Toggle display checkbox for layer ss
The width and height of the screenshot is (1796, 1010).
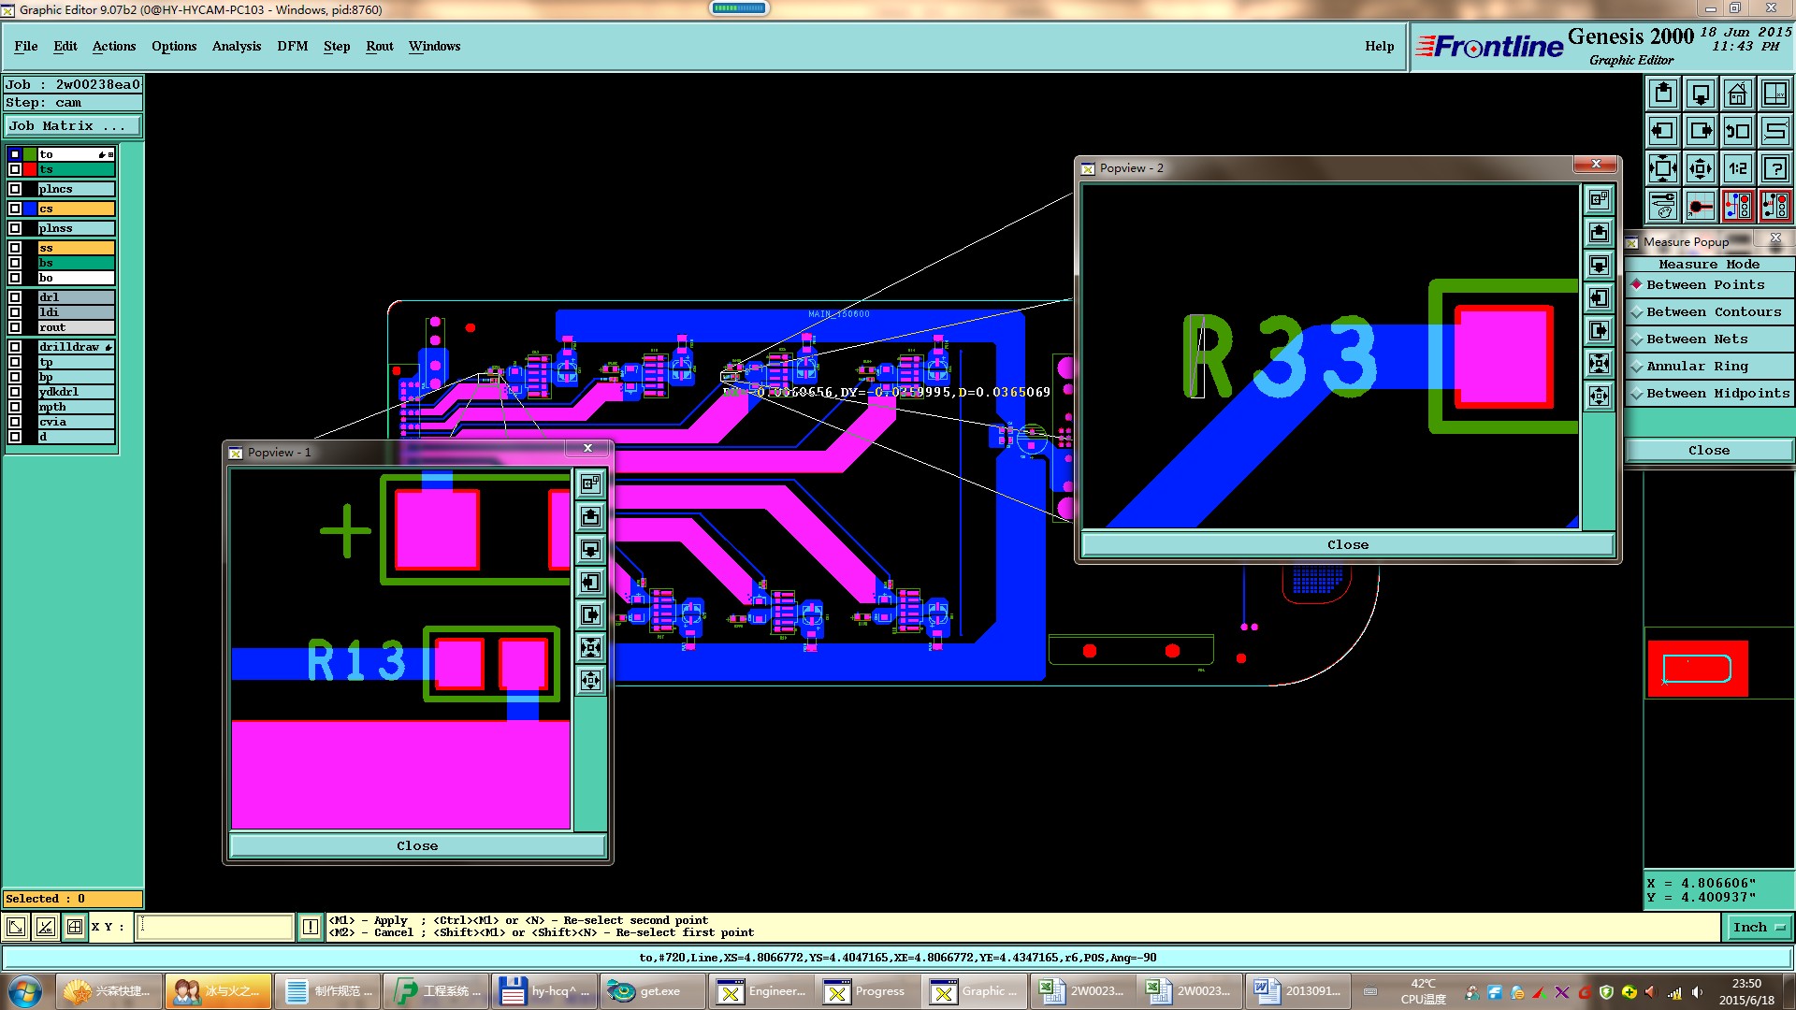click(x=15, y=248)
